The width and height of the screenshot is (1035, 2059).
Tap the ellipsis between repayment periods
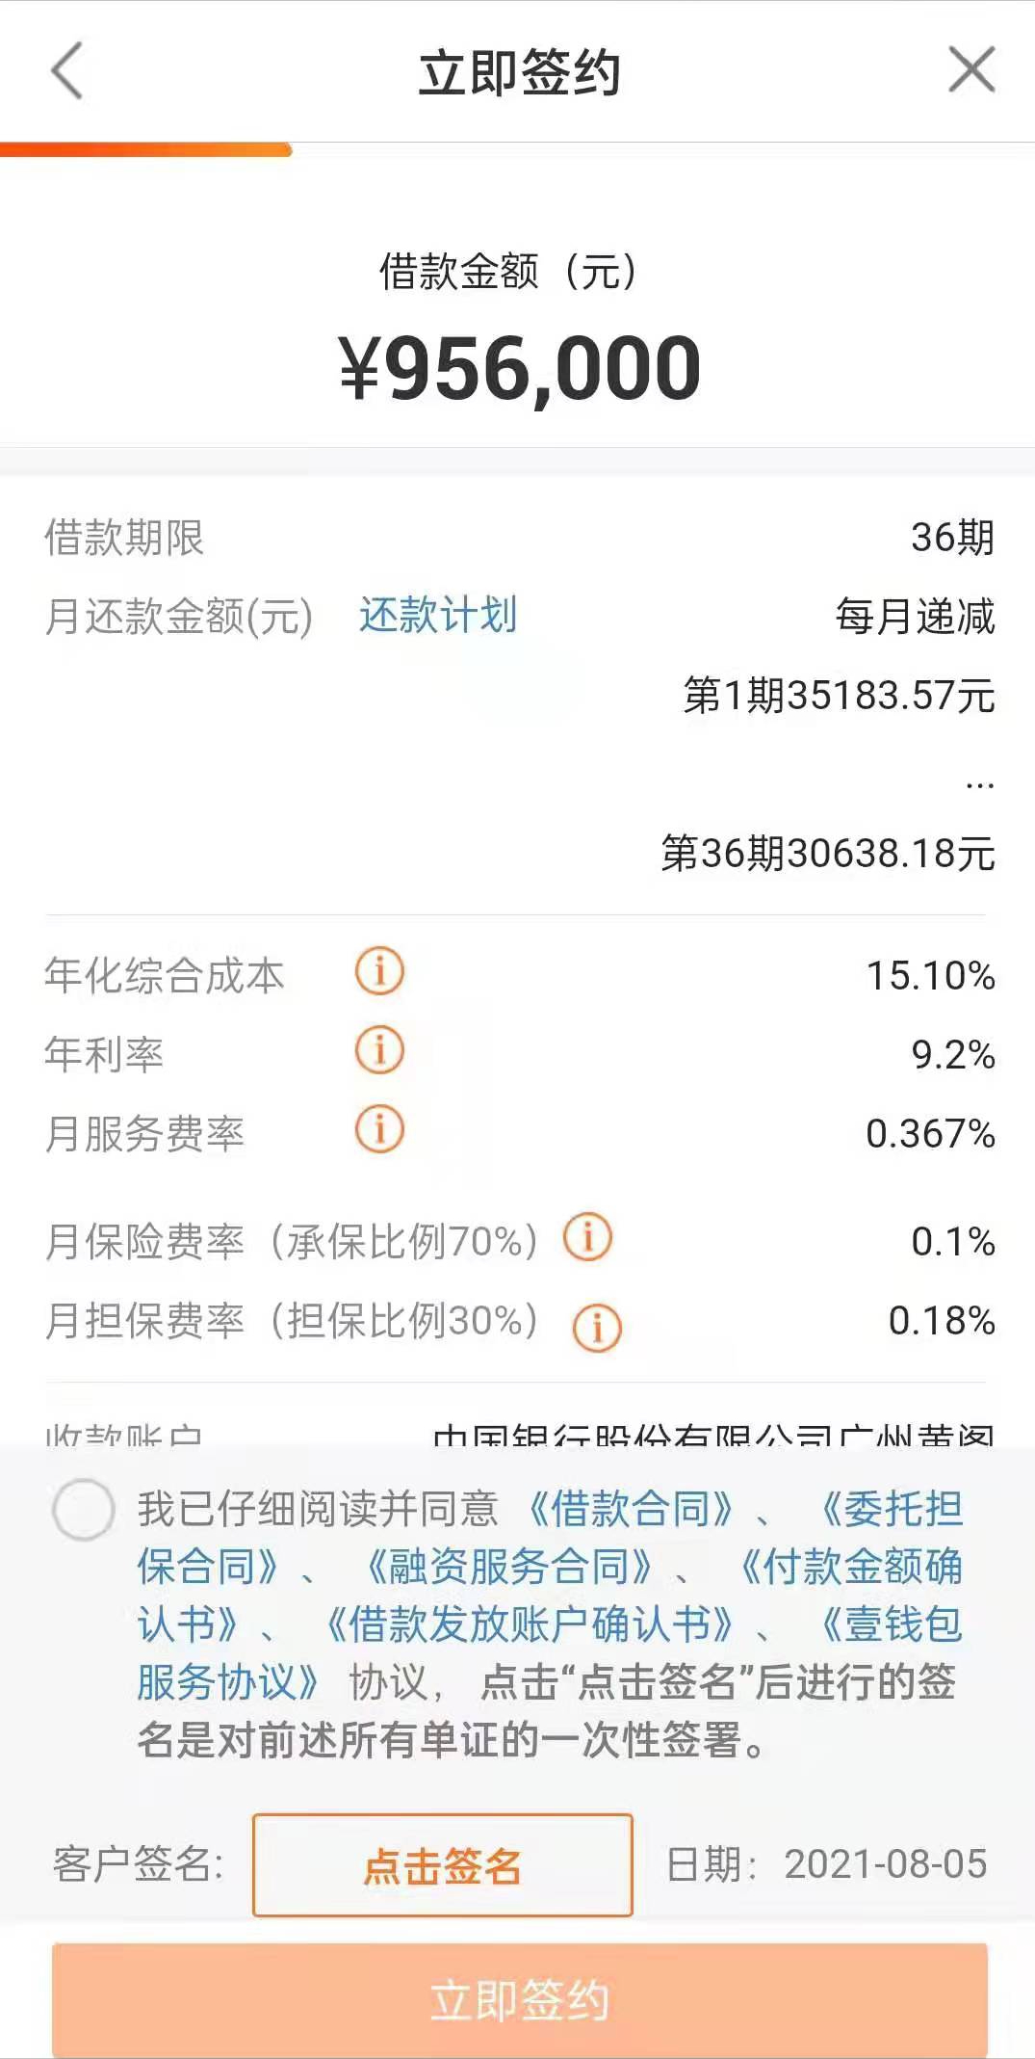pos(979,786)
